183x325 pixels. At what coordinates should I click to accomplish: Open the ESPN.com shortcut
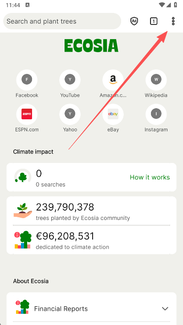27,118
